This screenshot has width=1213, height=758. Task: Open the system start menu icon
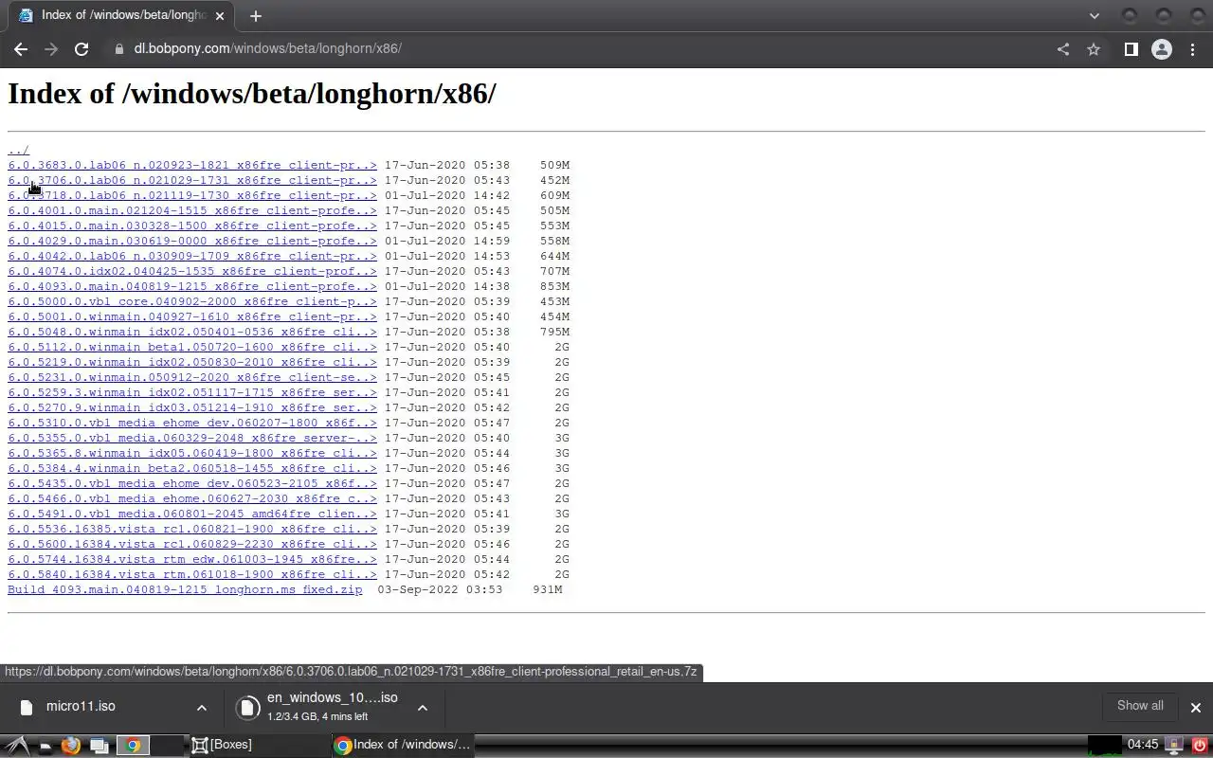point(18,746)
